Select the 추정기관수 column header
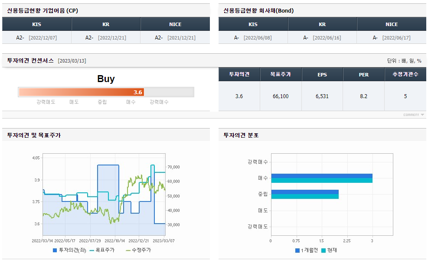 [x=405, y=74]
